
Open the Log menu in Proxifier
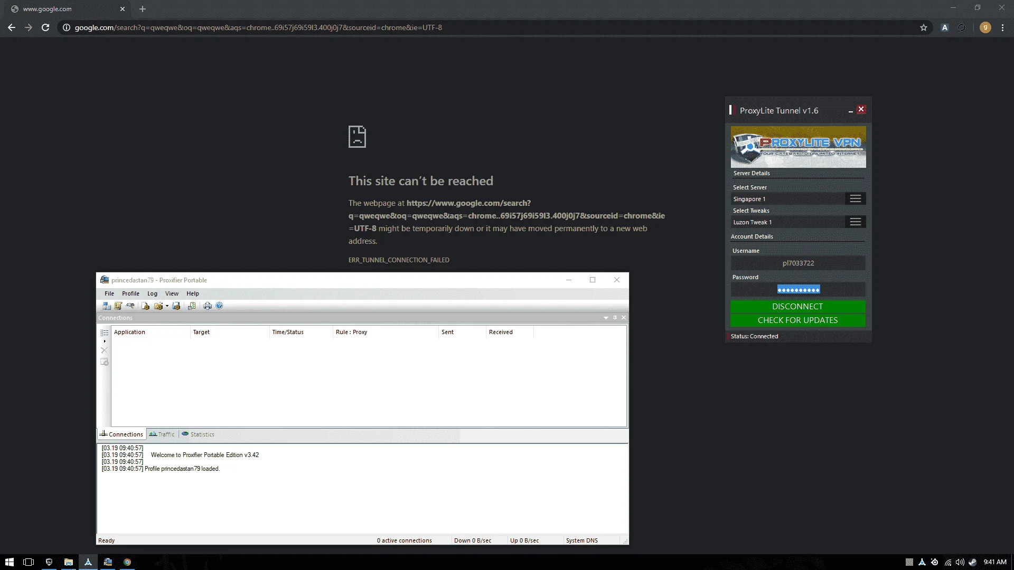point(152,293)
